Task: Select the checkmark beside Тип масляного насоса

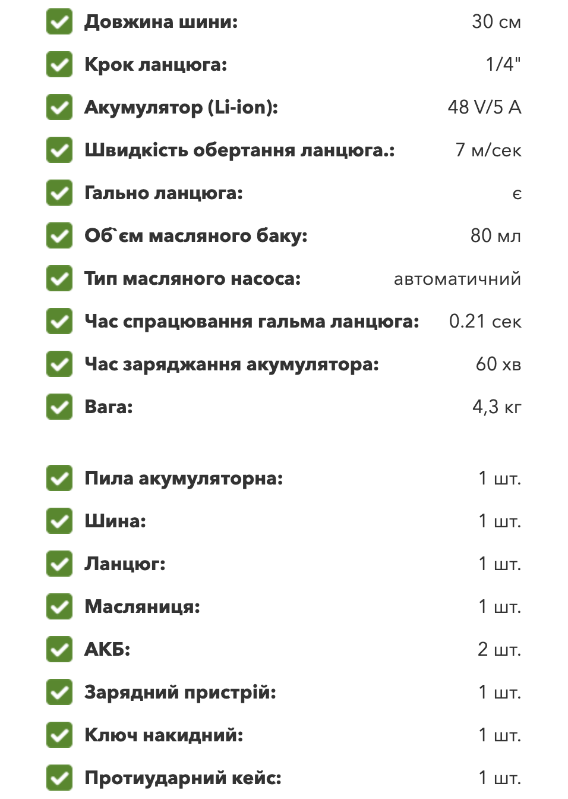Action: click(59, 279)
